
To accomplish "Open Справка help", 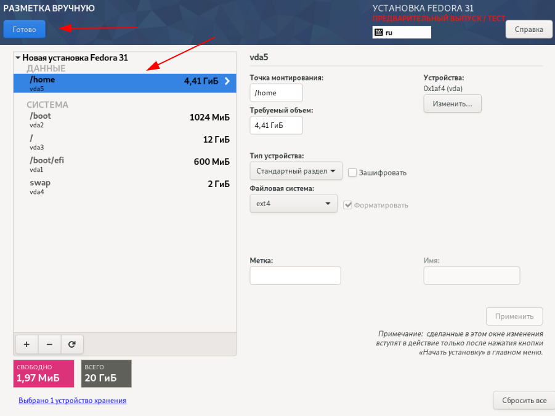I will (528, 29).
